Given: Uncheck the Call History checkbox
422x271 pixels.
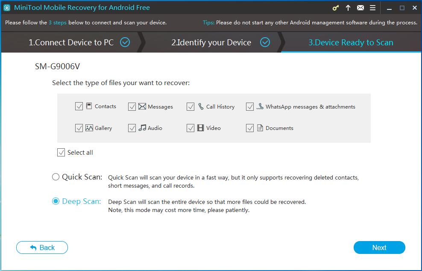Looking at the screenshot, I should coord(190,106).
